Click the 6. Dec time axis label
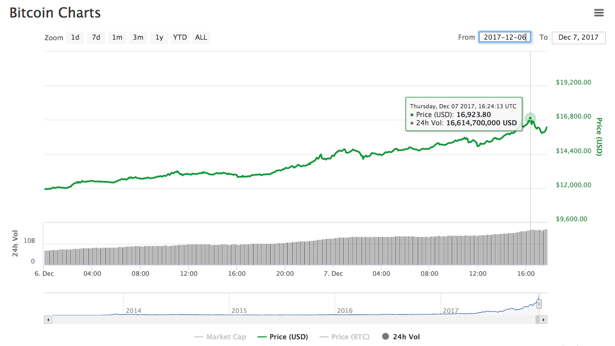Screen dimensions: 615x346 point(44,273)
